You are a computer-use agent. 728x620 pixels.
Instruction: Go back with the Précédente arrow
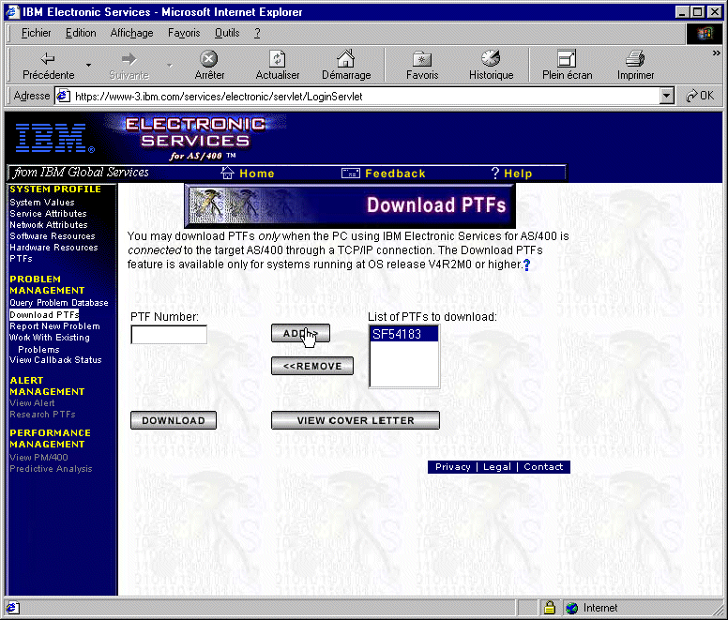point(48,65)
